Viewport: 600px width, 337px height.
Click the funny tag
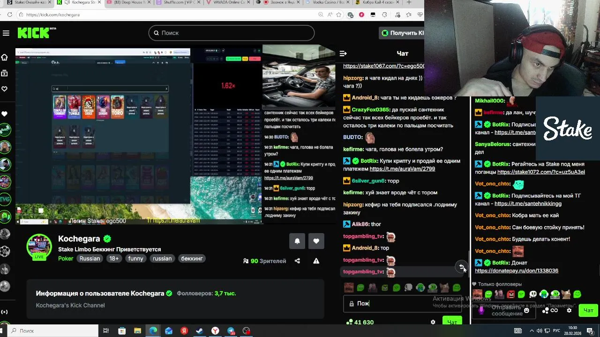click(136, 258)
